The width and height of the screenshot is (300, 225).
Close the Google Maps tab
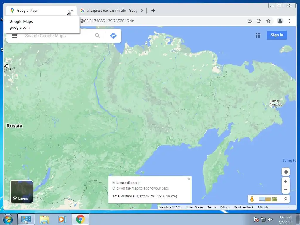(72, 11)
